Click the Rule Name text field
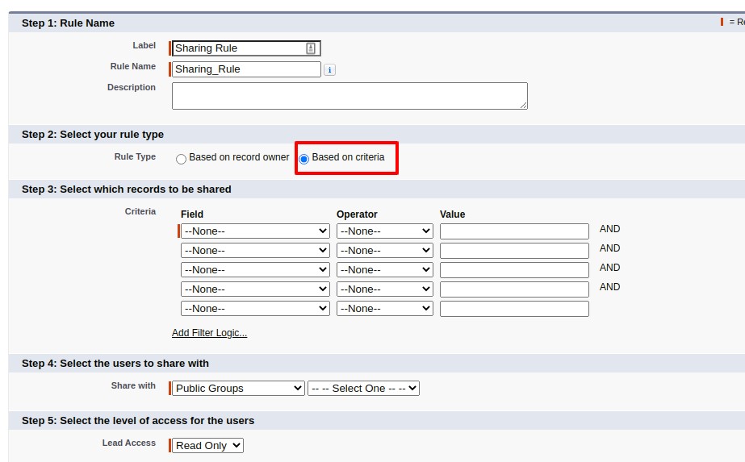The width and height of the screenshot is (745, 462). [x=246, y=69]
